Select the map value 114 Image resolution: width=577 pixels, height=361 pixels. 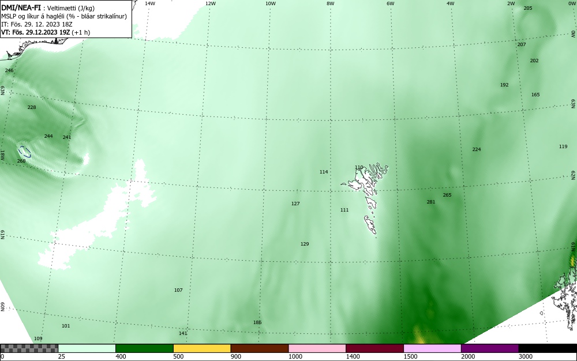[324, 172]
